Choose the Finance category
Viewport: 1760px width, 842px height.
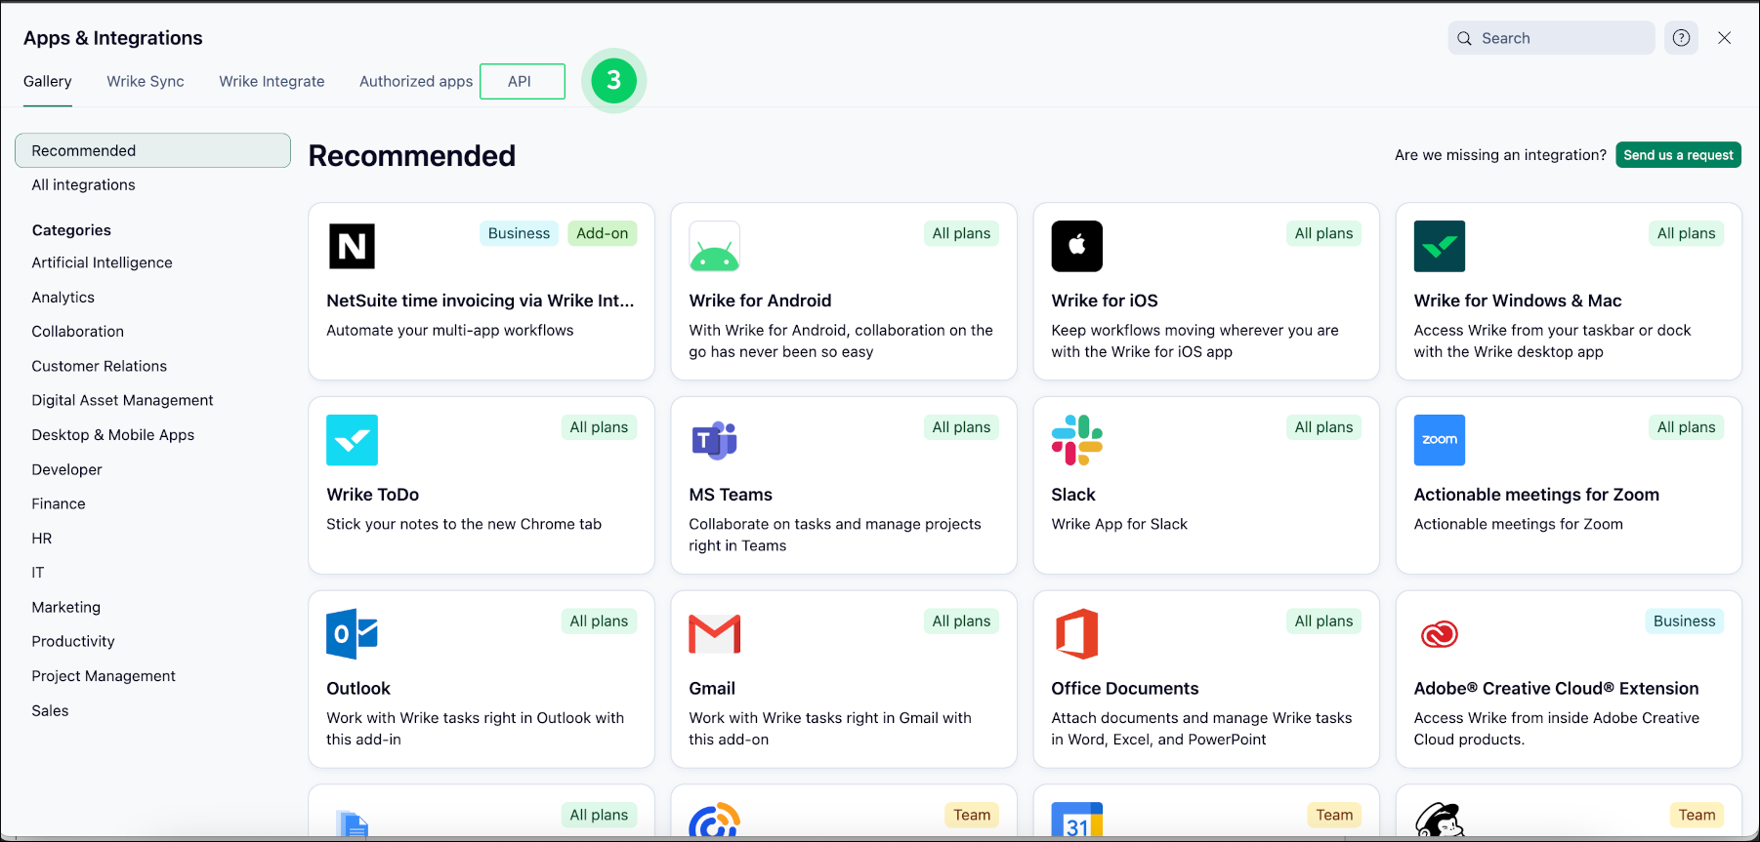click(x=59, y=503)
